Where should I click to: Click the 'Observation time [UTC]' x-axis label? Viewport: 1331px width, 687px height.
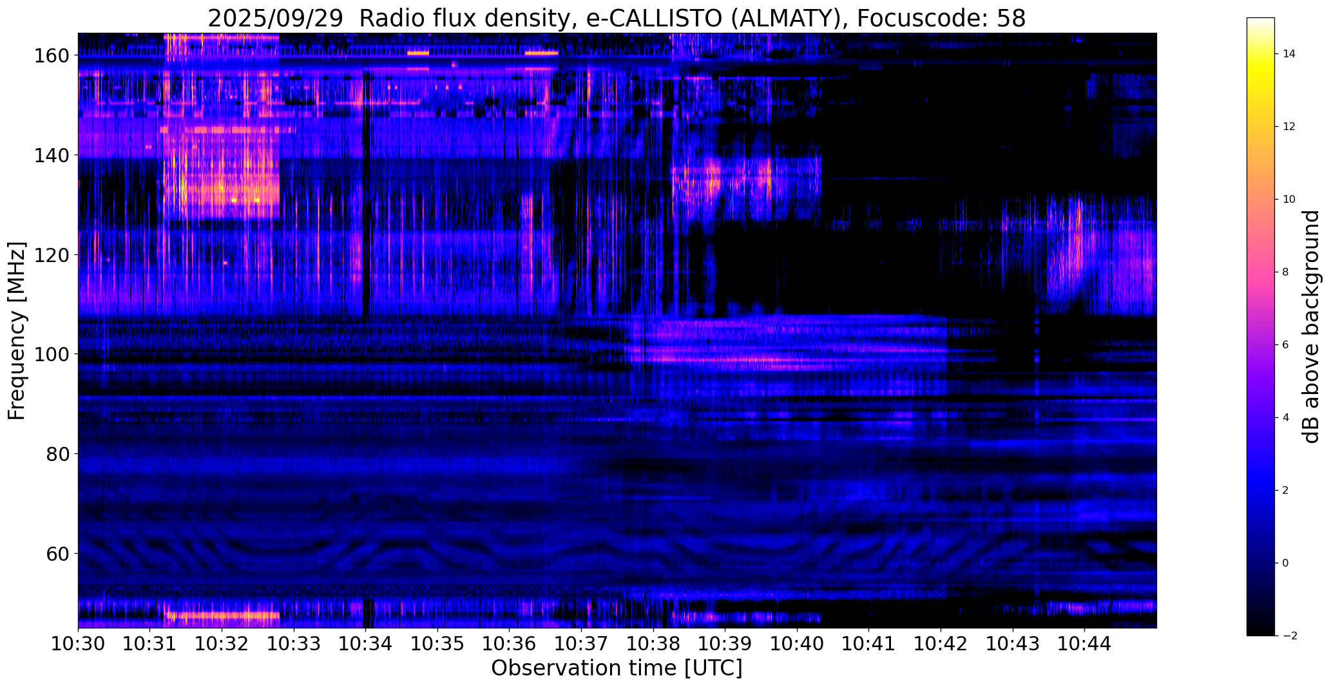[617, 668]
